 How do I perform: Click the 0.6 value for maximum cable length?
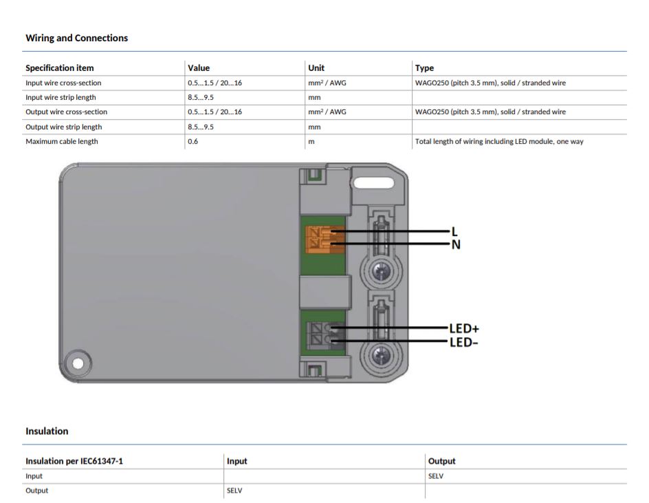[x=193, y=141]
